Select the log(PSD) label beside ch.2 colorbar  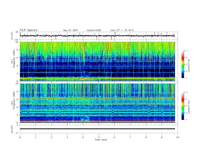[x=189, y=107]
